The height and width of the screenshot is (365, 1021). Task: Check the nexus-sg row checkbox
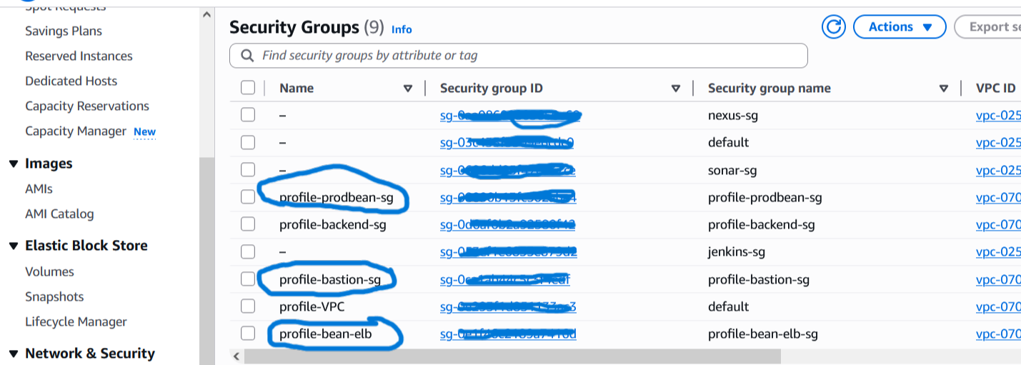[x=248, y=115]
